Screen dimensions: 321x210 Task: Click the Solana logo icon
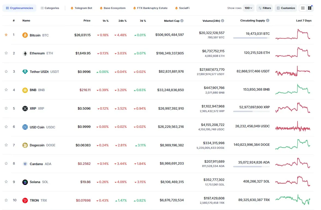pyautogui.click(x=25, y=182)
